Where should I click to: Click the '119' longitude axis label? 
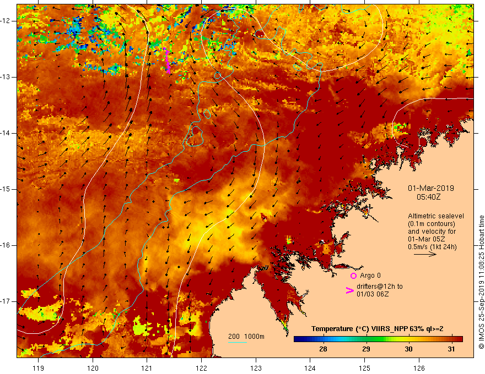[39, 368]
